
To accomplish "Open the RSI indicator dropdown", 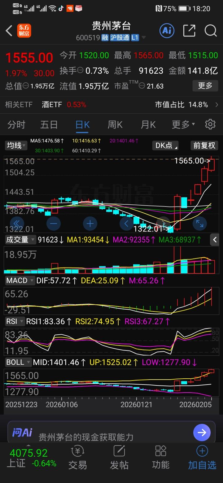I will tap(15, 321).
